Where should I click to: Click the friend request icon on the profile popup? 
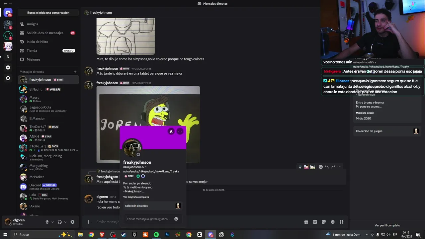[171, 131]
